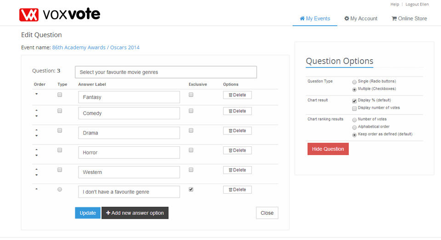The height and width of the screenshot is (240, 441).
Task: Go to My Account tab
Action: [x=361, y=18]
